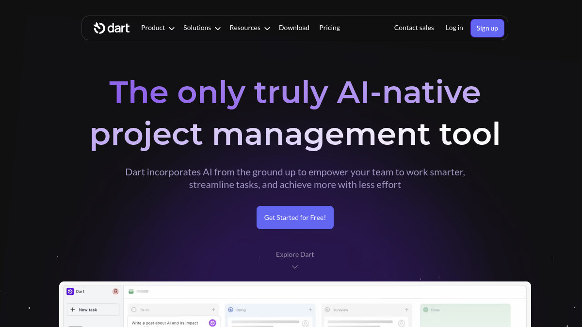Image resolution: width=582 pixels, height=327 pixels.
Task: Open the Download page
Action: point(294,28)
